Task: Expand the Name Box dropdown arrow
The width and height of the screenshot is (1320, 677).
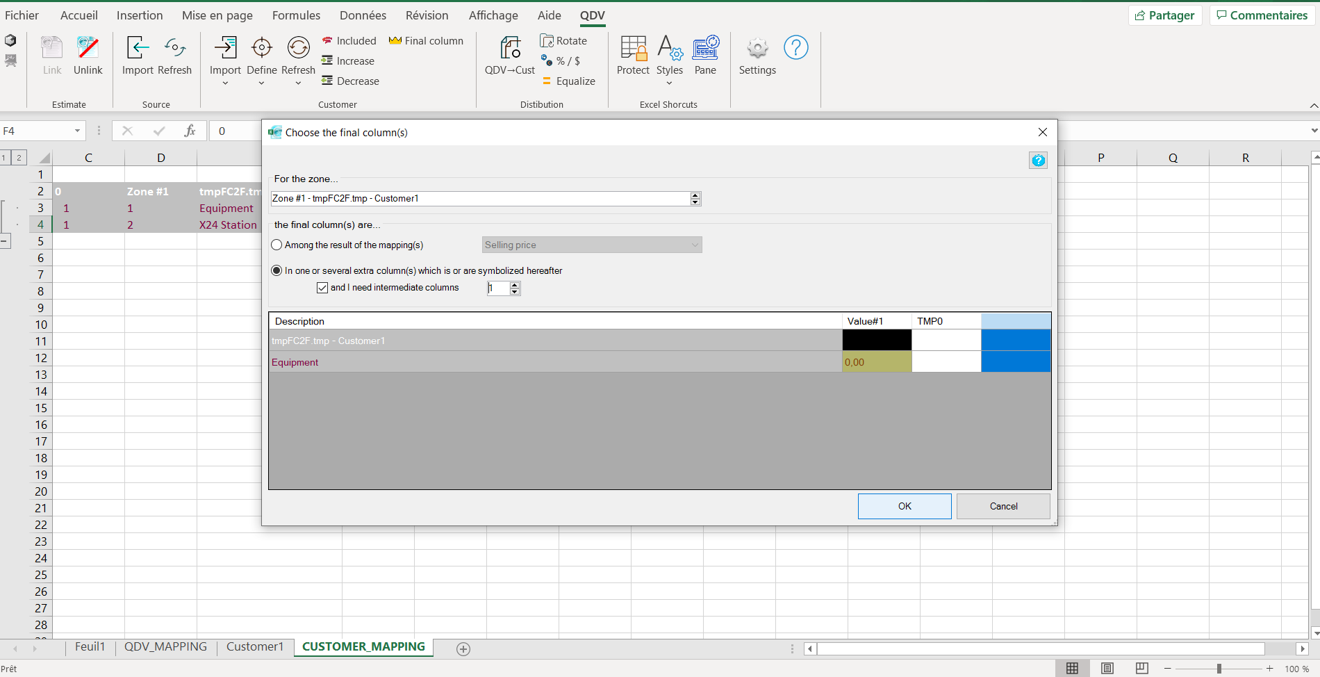Action: pyautogui.click(x=77, y=131)
